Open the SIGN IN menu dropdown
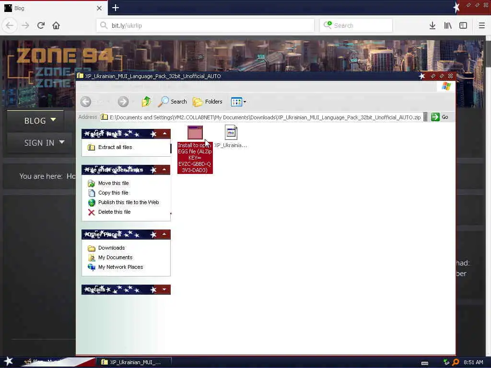The image size is (491, 368). coord(40,143)
